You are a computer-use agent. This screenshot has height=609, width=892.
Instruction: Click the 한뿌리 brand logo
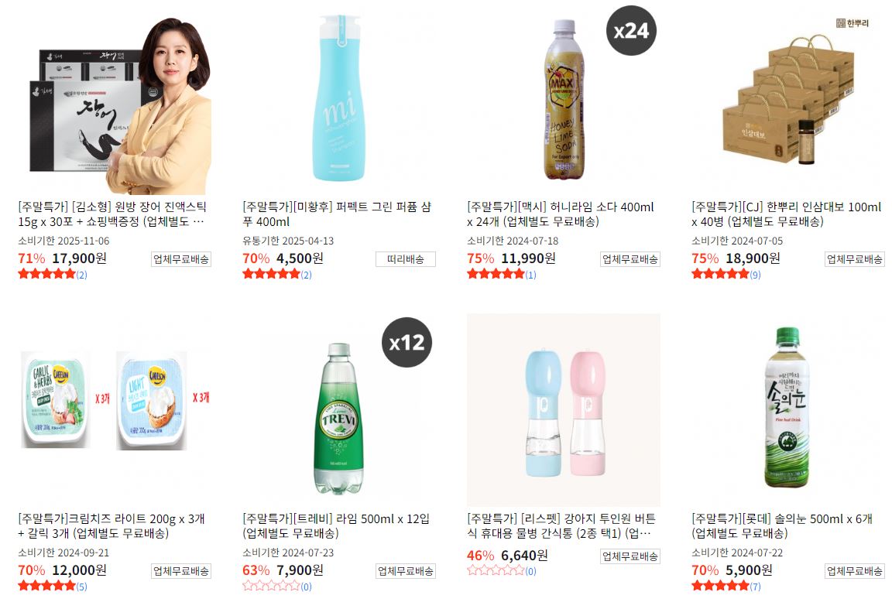click(x=853, y=22)
